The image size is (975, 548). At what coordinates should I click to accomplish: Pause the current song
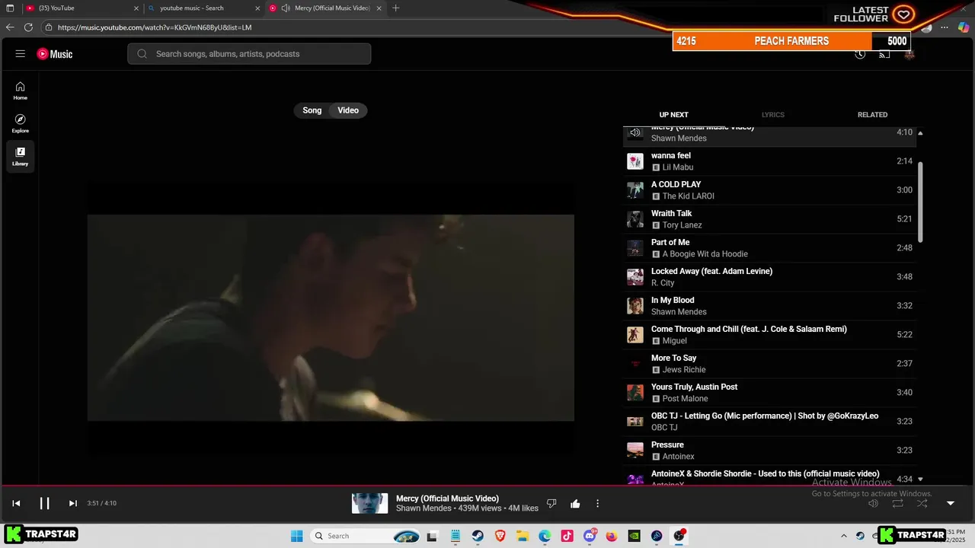click(44, 503)
